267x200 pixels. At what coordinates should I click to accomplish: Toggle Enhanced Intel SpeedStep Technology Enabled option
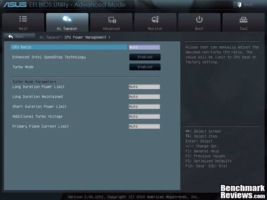pos(145,57)
